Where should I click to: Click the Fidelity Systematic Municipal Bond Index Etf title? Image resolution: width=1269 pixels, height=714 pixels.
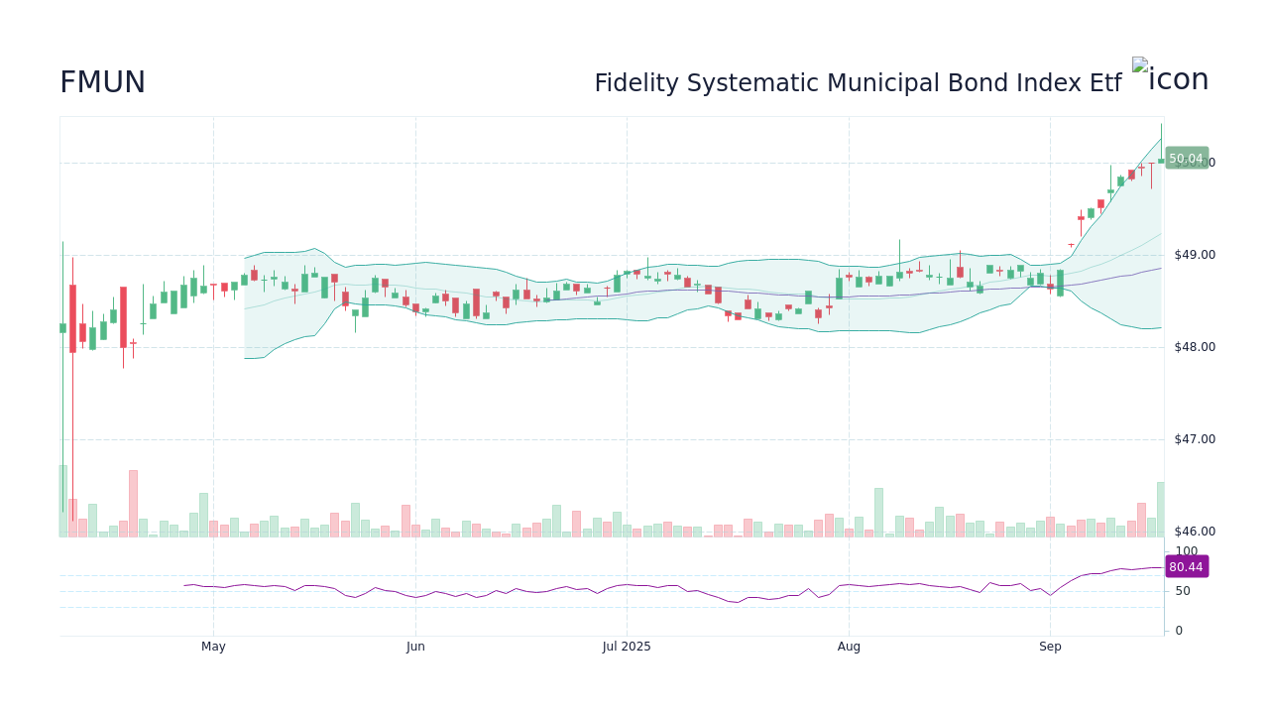858,83
